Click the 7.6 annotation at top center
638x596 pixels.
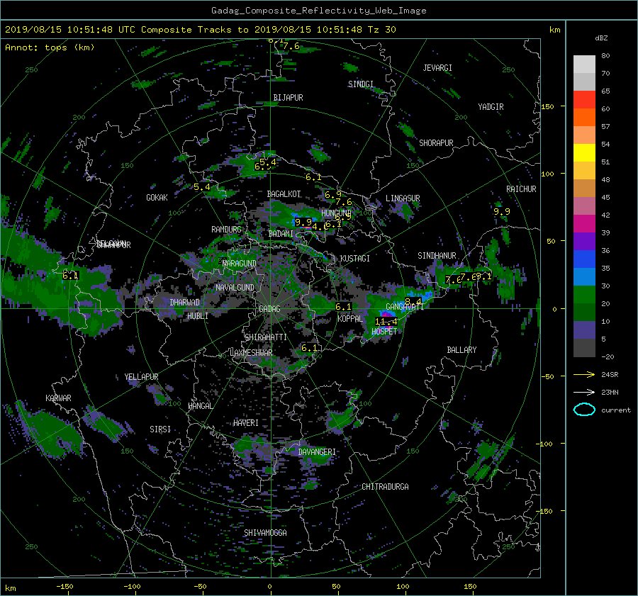point(291,46)
